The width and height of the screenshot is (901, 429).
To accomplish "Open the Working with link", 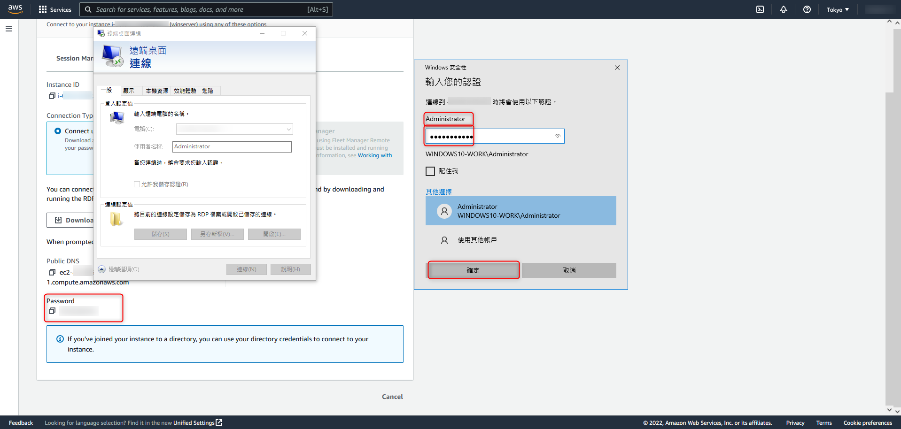I will [375, 155].
